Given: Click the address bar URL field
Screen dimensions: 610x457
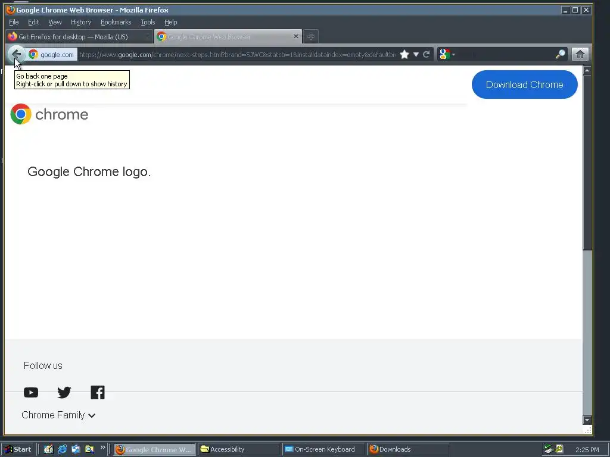Looking at the screenshot, I should tap(237, 54).
